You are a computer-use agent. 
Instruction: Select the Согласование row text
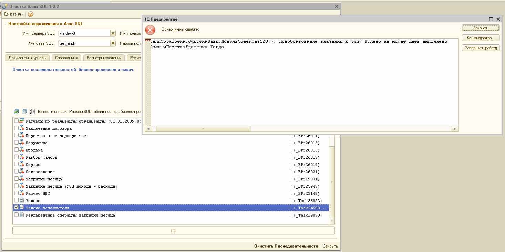40,172
